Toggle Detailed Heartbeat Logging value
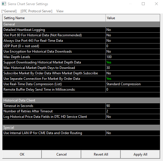 [x=133, y=30]
